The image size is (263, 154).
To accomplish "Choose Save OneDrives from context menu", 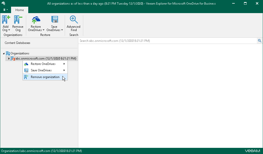I will [45, 70].
